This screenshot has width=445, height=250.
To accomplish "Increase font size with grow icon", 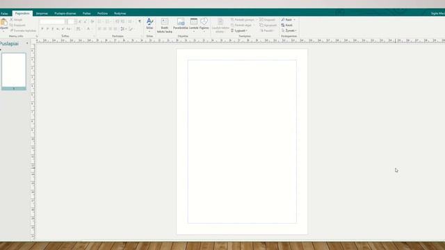I will [80, 22].
